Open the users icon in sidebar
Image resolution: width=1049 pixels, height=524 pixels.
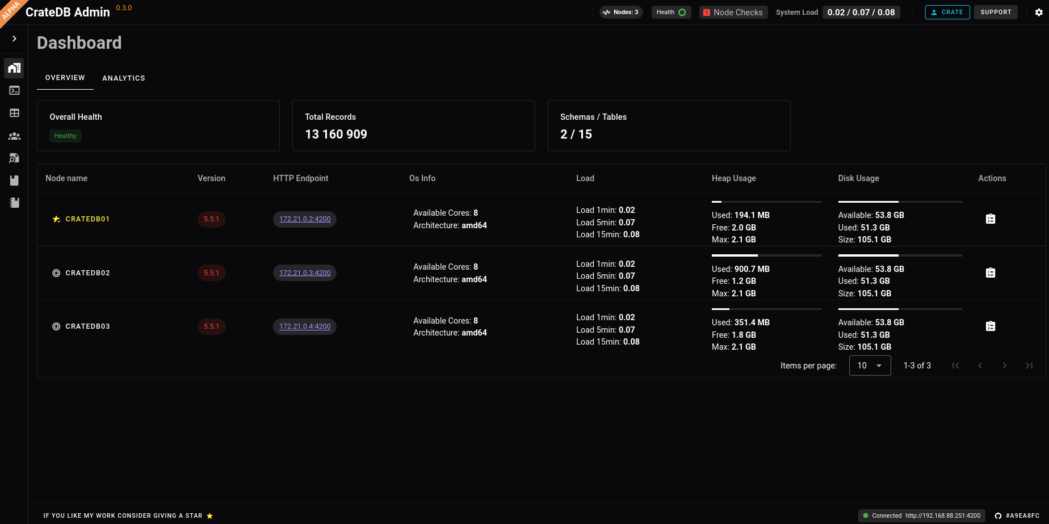[14, 136]
